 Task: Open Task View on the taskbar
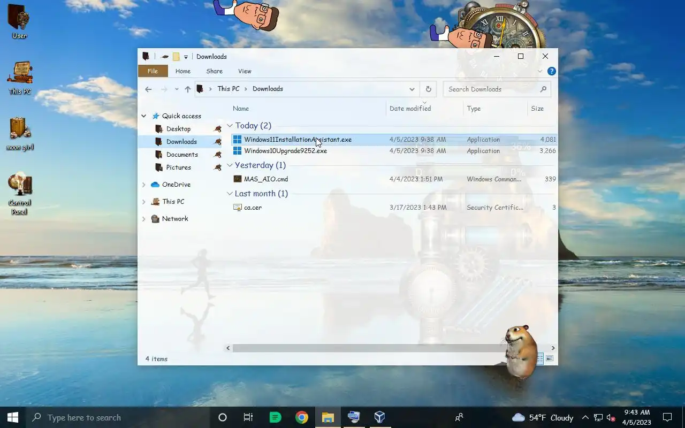pos(248,417)
